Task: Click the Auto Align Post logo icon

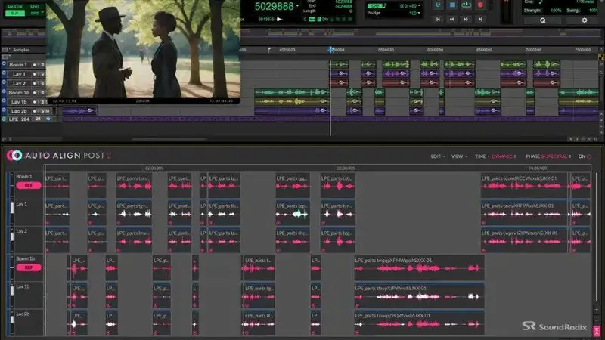Action: coord(14,156)
